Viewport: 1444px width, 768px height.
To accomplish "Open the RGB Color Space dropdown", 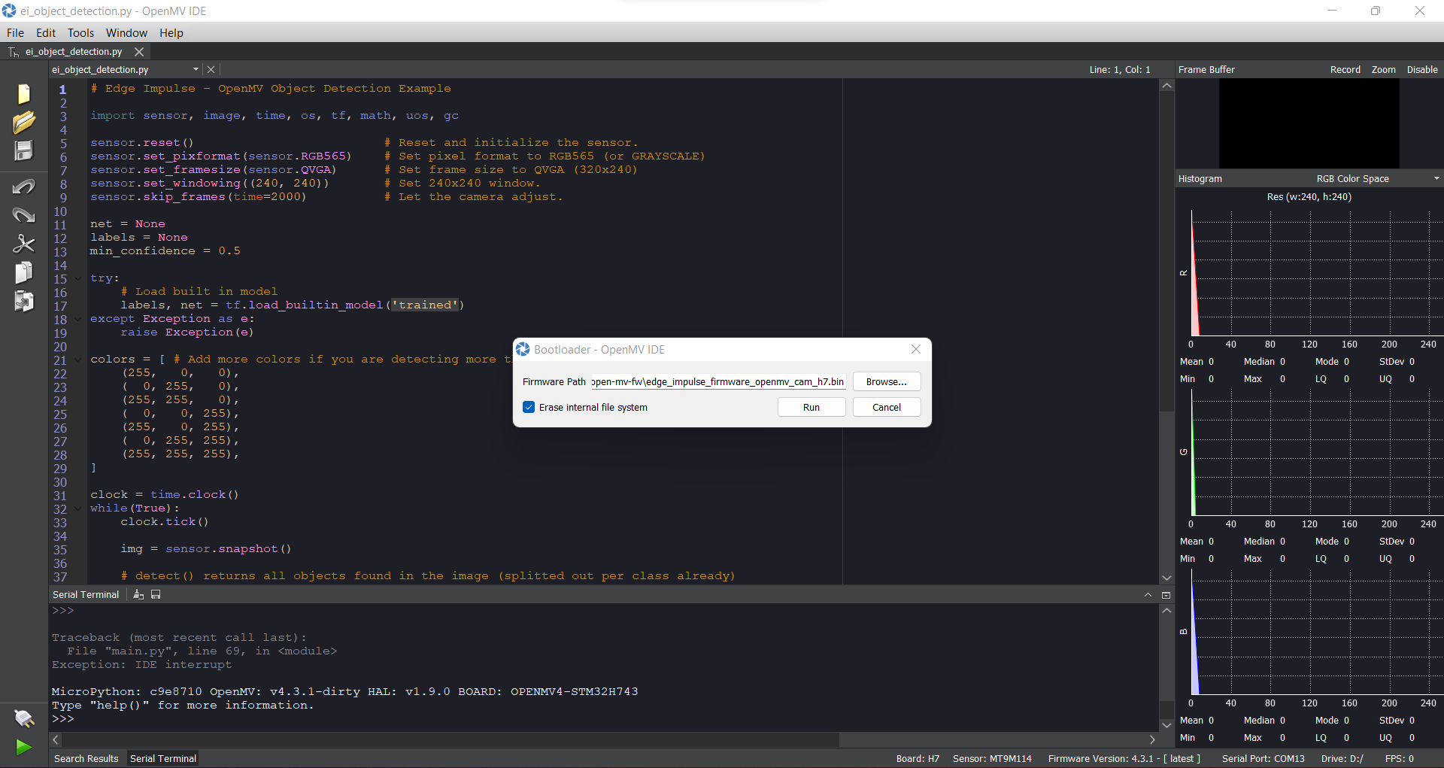I will tap(1376, 178).
